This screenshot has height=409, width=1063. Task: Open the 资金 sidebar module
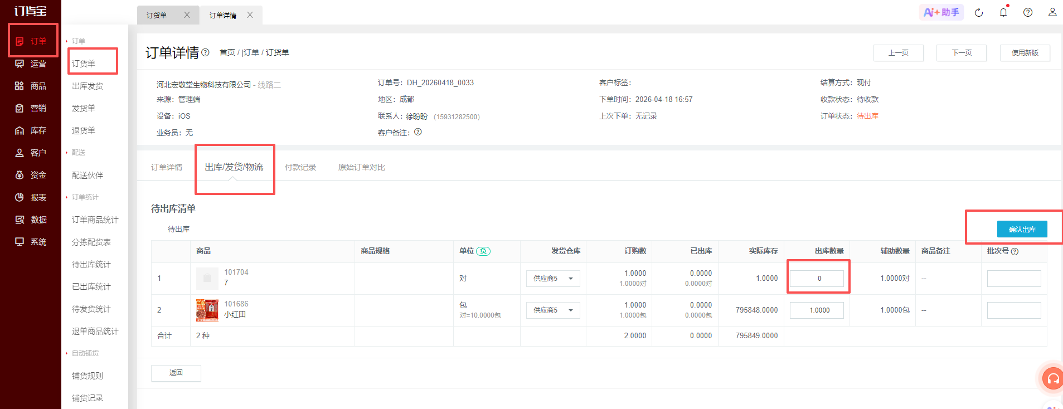pyautogui.click(x=31, y=175)
